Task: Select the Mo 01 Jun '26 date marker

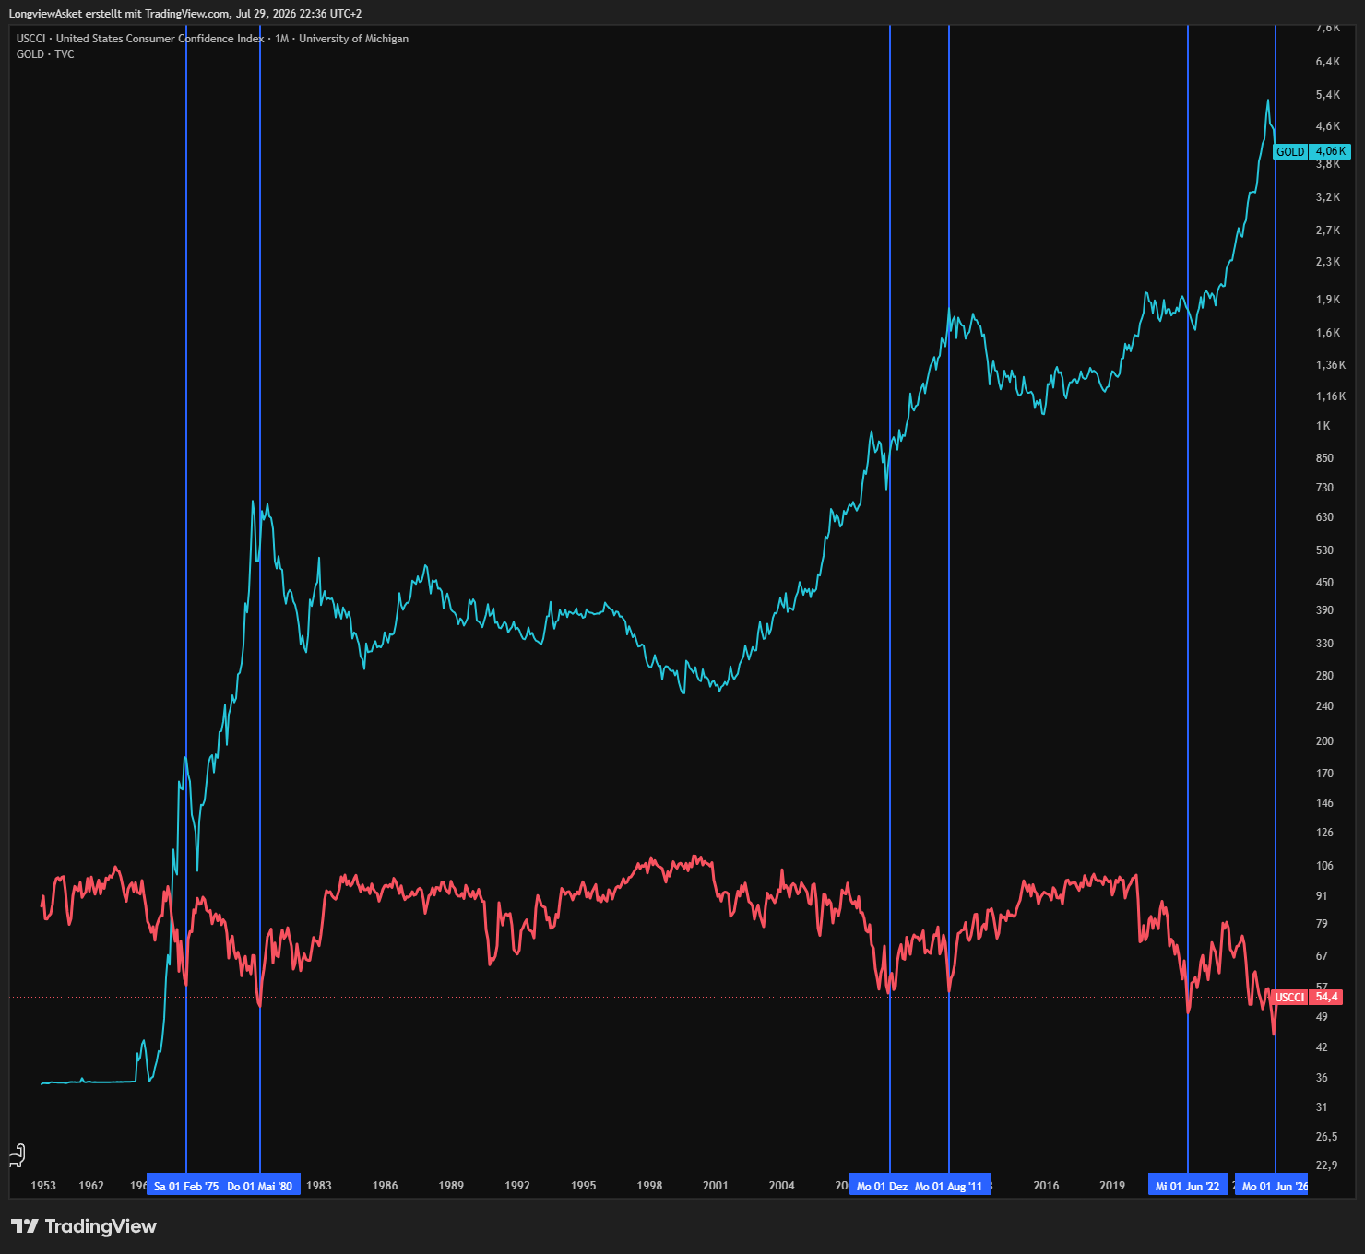Action: pos(1274,1186)
